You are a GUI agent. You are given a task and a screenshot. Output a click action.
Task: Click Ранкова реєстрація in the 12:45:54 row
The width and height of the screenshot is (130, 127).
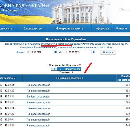pyautogui.click(x=38, y=125)
